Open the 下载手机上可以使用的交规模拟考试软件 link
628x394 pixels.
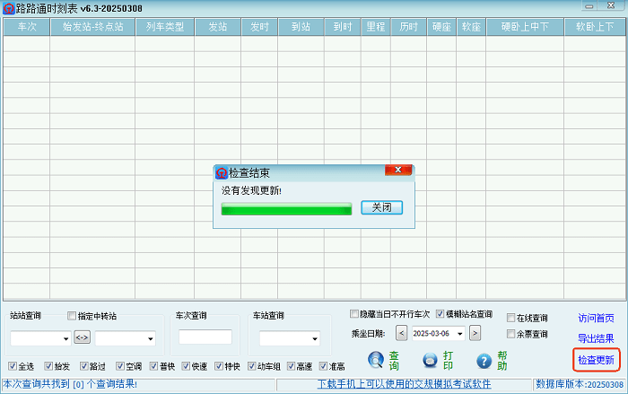pyautogui.click(x=404, y=384)
